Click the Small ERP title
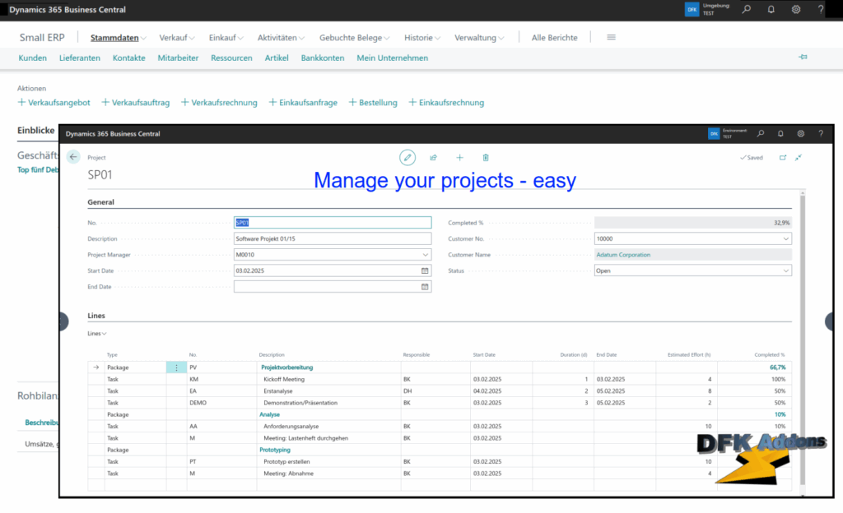Image resolution: width=843 pixels, height=513 pixels. [x=42, y=38]
